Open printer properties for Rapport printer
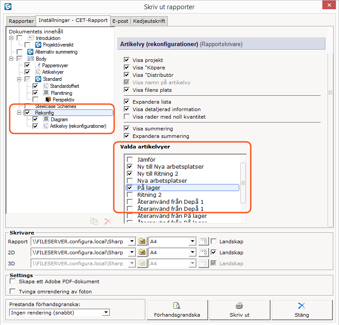The width and height of the screenshot is (339, 325). [142, 241]
